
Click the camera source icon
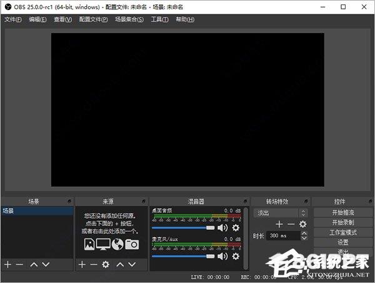(132, 244)
